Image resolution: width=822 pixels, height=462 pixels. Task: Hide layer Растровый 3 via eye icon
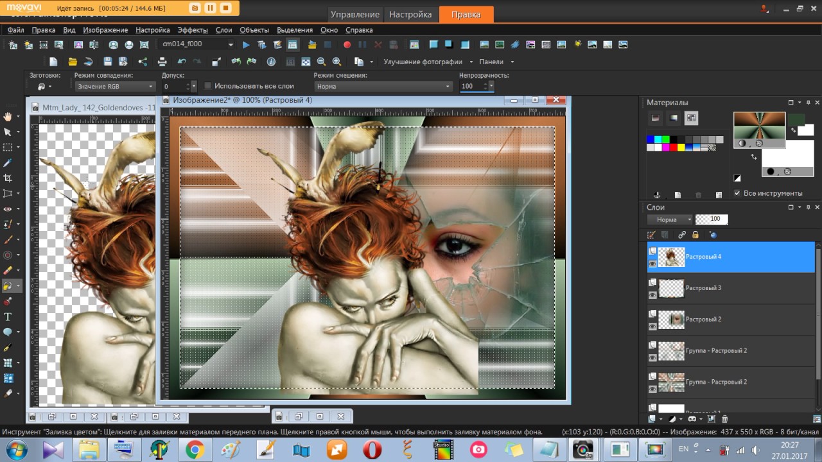[652, 295]
